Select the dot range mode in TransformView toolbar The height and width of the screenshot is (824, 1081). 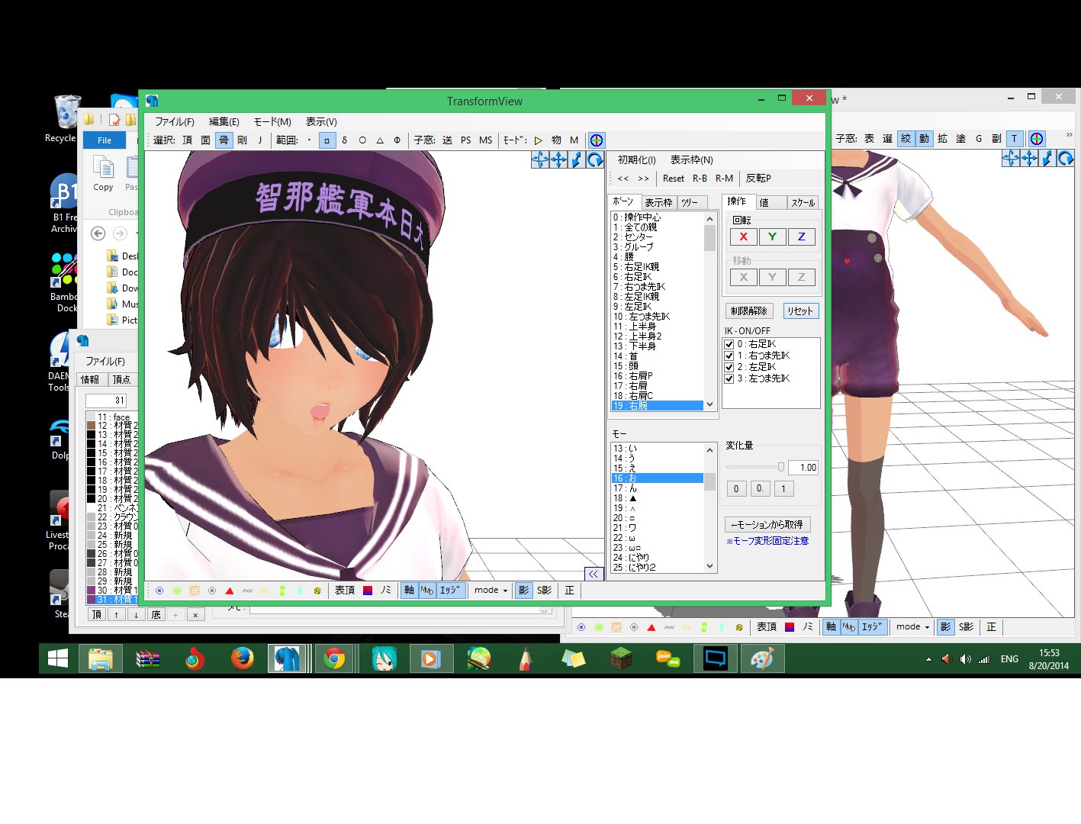tap(309, 140)
